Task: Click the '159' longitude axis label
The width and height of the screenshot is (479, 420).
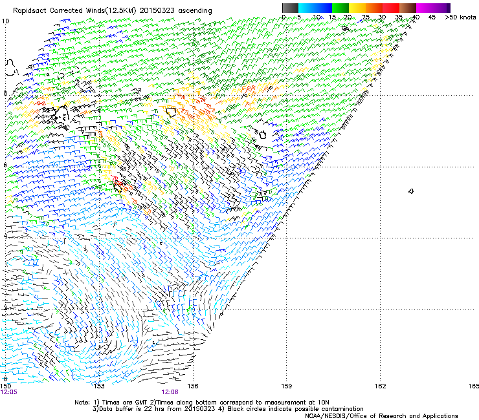Action: click(x=287, y=386)
